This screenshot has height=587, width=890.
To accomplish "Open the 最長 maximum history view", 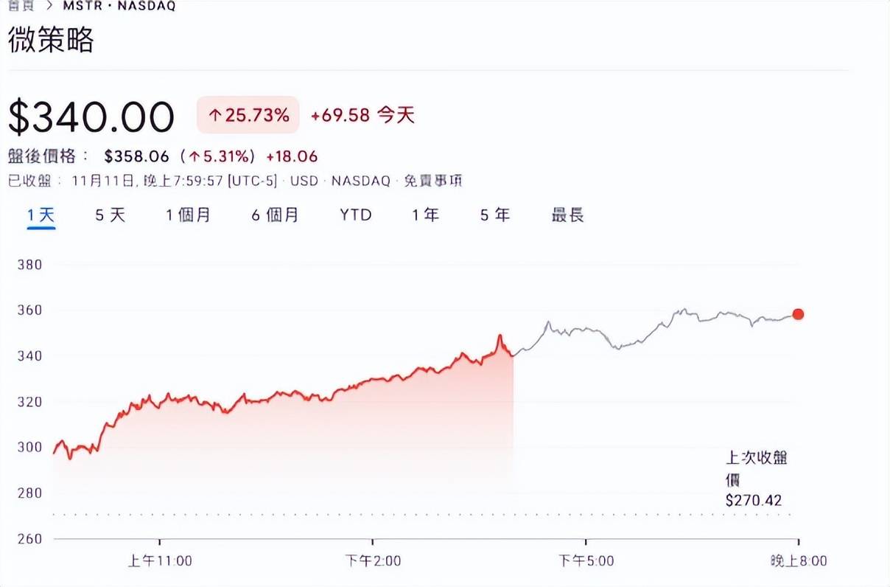I will point(565,215).
